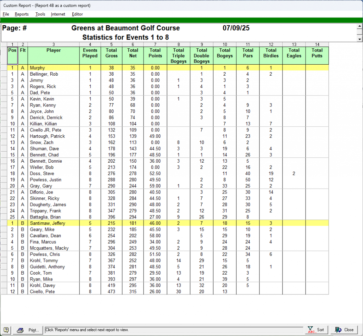Screen dimensions: 363x336
Task: Click the help question mark icon
Action: (x=7, y=330)
